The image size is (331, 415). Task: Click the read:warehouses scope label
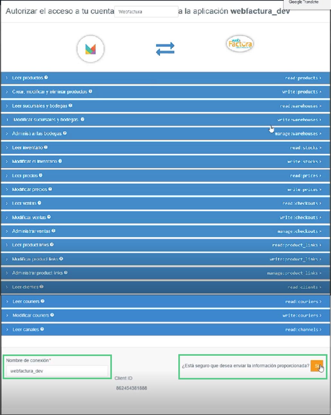(x=299, y=106)
